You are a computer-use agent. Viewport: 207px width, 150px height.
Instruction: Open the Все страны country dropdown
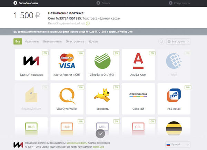(178, 42)
